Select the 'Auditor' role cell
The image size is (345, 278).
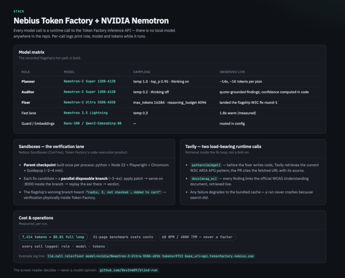tap(28, 92)
